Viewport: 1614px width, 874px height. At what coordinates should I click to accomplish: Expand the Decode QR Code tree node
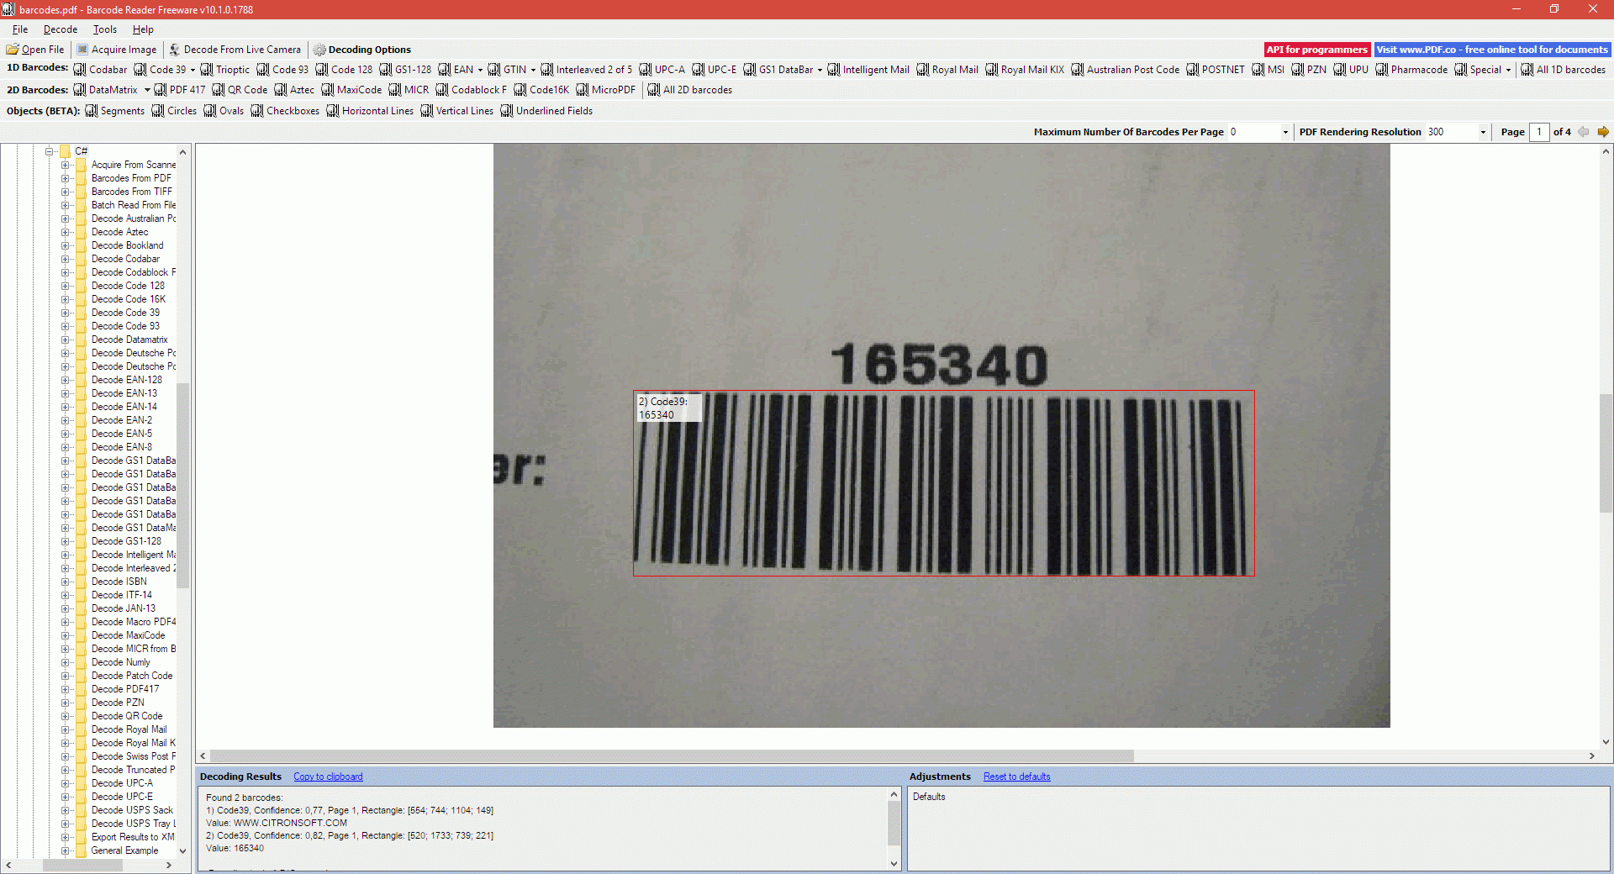click(66, 716)
